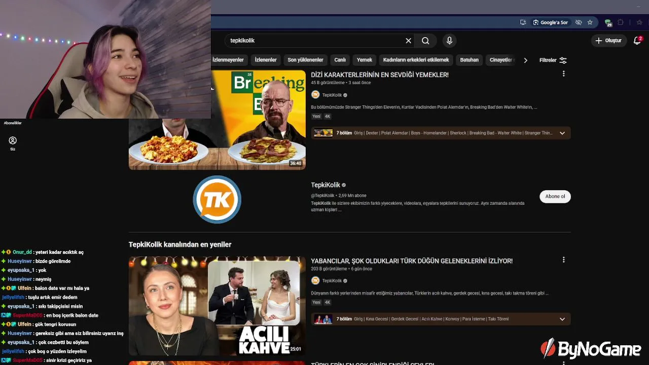The image size is (649, 365).
Task: Open the YABANCILAR ŞOK OLDUKLARI TÜRK DÜĞÜN title
Action: (412, 261)
